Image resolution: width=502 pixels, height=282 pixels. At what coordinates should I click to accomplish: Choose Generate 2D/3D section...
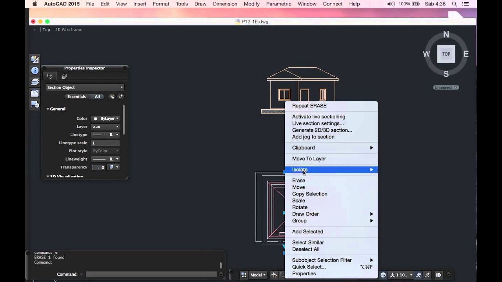[x=331, y=130]
